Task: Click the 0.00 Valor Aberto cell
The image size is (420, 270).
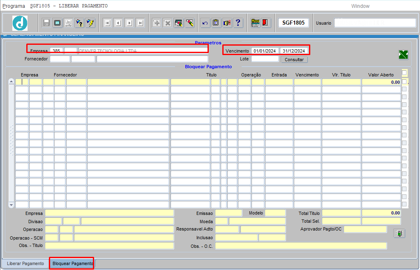Action: 381,82
